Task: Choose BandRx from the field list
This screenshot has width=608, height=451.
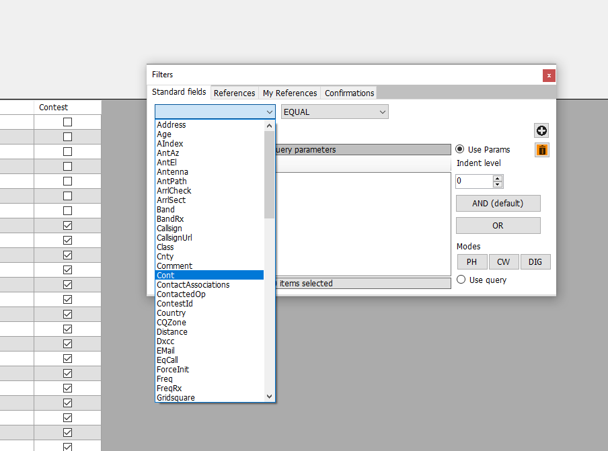Action: (209, 219)
